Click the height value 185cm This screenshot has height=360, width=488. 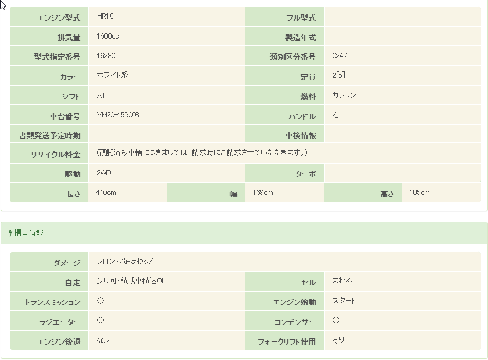419,193
